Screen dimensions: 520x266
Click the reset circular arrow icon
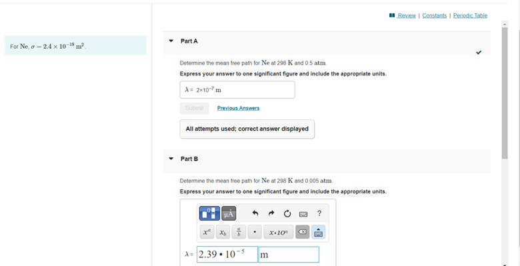click(x=287, y=213)
